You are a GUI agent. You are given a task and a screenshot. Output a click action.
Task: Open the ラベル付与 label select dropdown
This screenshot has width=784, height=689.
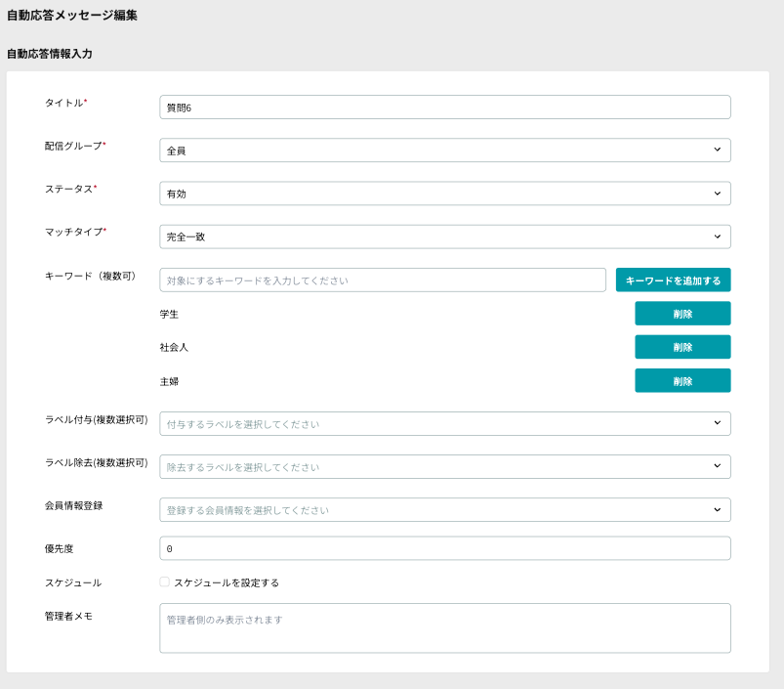(444, 423)
